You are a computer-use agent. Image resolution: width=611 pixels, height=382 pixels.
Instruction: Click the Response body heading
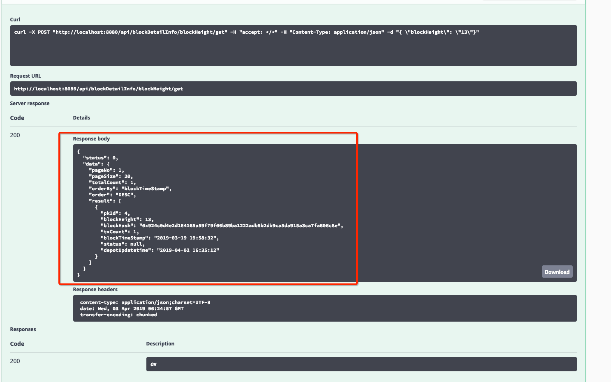91,139
